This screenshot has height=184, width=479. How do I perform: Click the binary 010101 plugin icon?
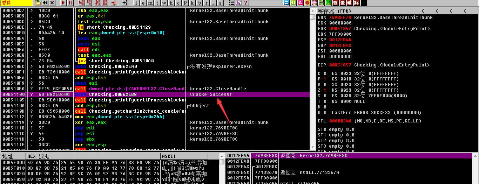[321, 3]
